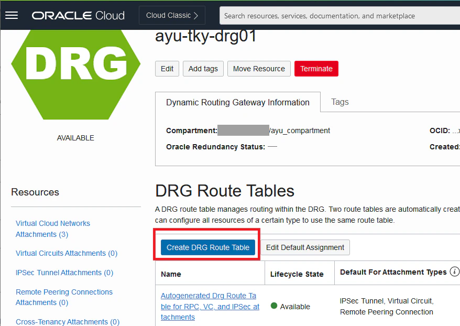
Task: Open Cross-Tenancy Attachments (0)
Action: click(68, 322)
